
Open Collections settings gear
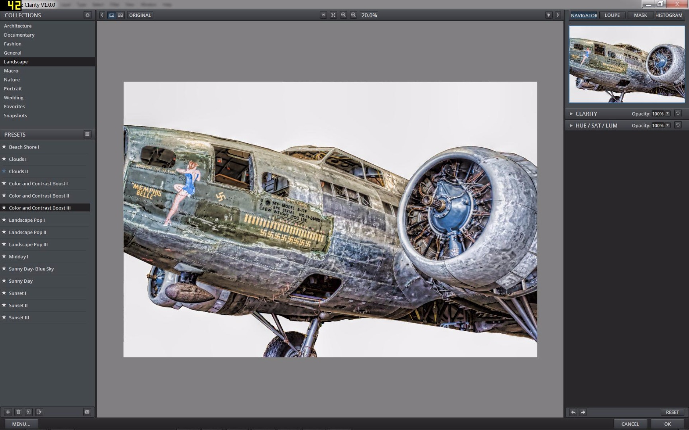[x=88, y=15]
